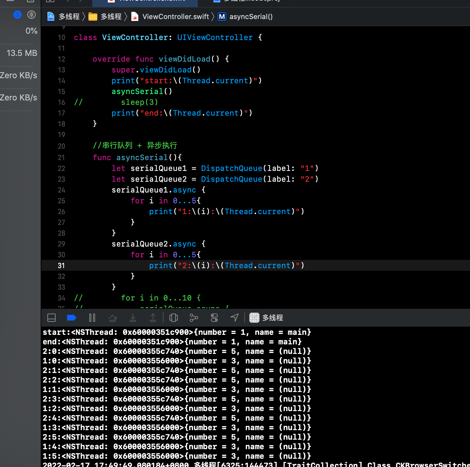
Task: Open Debug View Hierarchy tool
Action: (x=174, y=318)
